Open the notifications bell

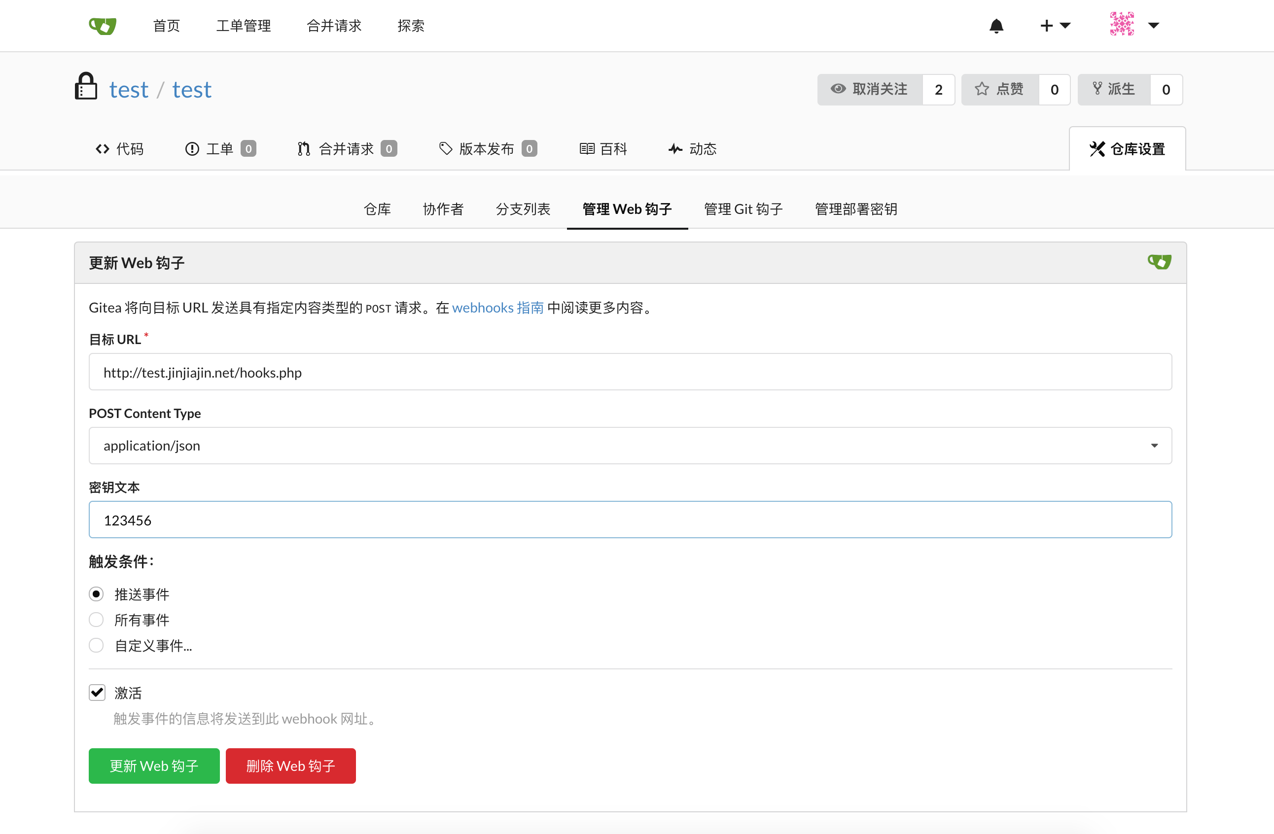tap(996, 26)
